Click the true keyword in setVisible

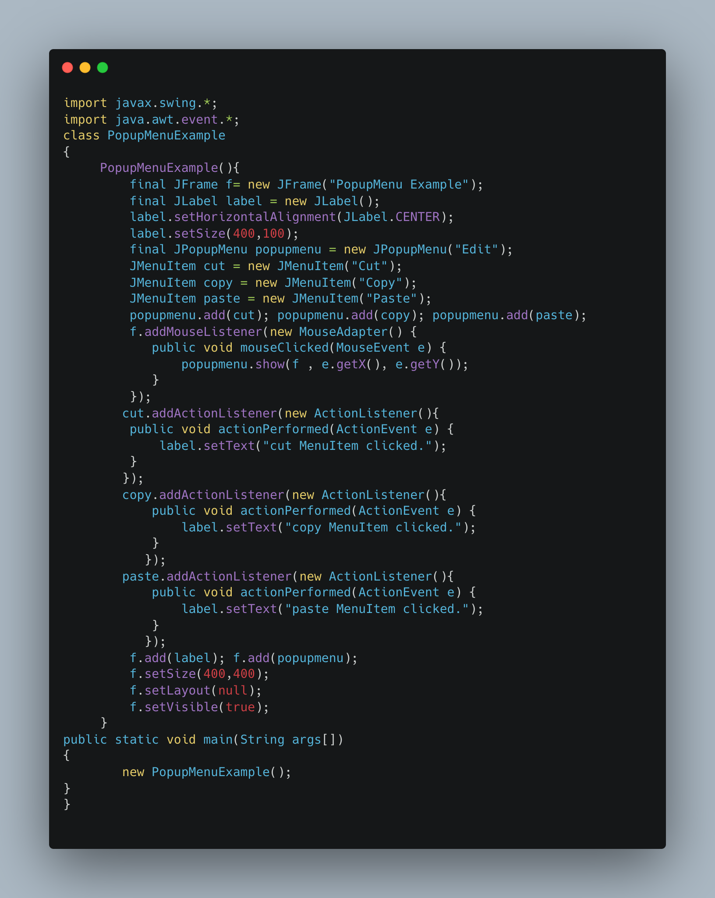[x=240, y=707]
